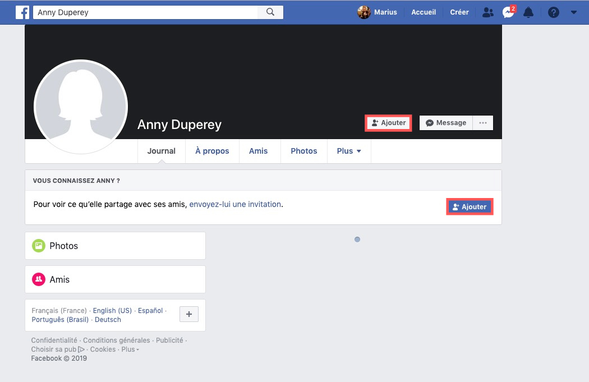This screenshot has height=382, width=589.
Task: Click the plus button for more languages
Action: [x=189, y=314]
